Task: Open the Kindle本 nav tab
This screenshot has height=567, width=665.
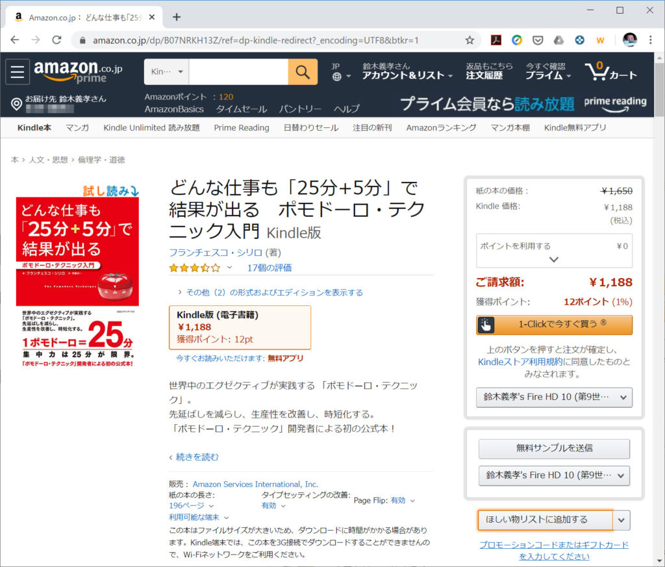Action: pos(34,128)
